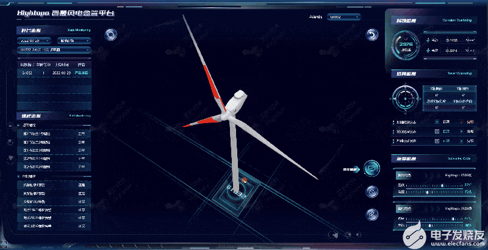This screenshot has width=488, height=250.
Task: Open the 2022 03 29 date dropdown
Action: tap(35, 41)
